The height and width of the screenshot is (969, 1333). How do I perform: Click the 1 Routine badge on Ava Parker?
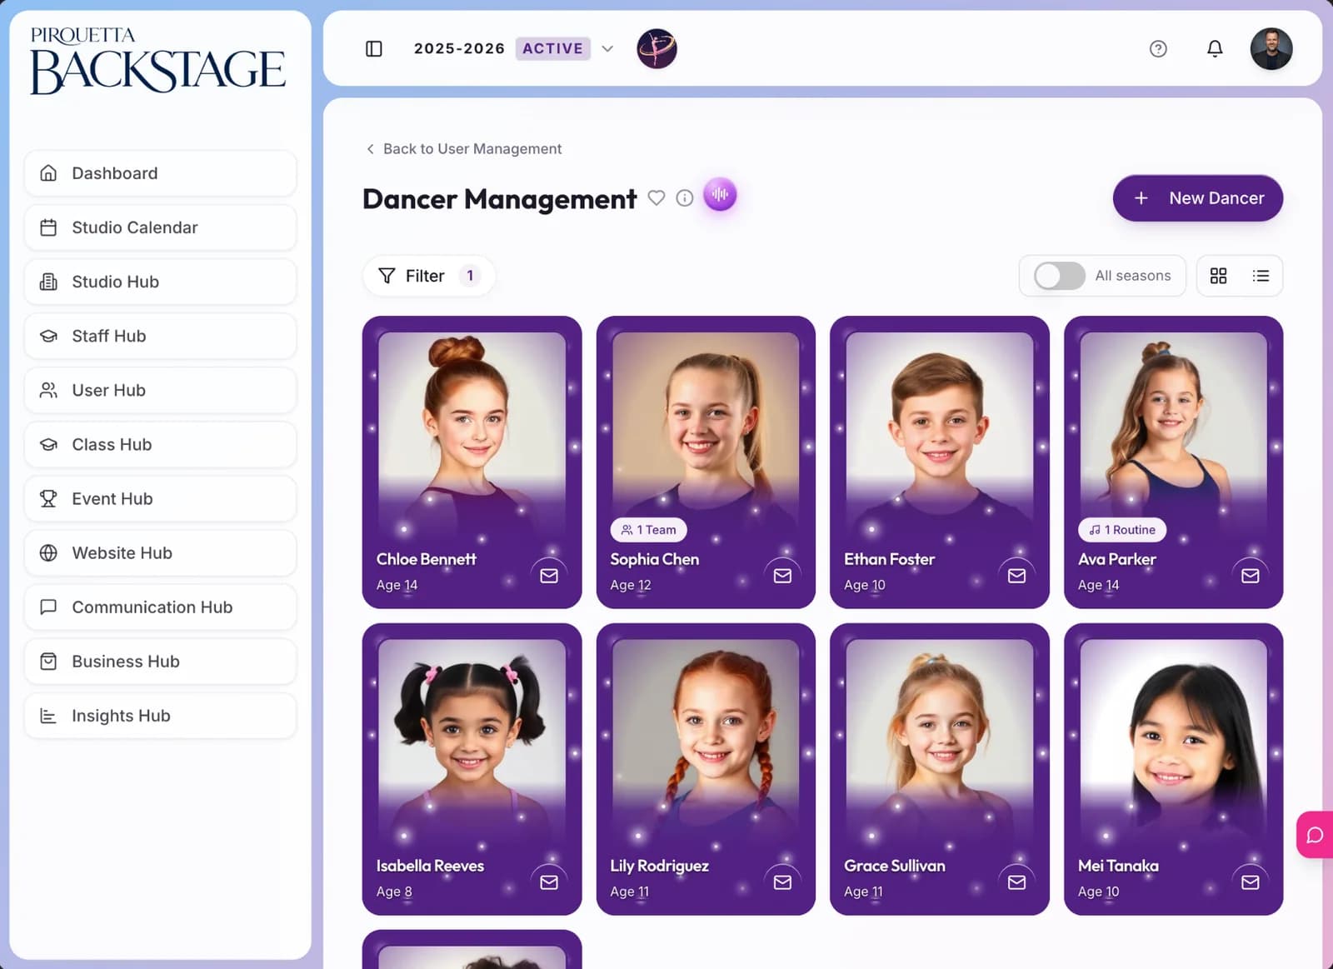coord(1121,530)
